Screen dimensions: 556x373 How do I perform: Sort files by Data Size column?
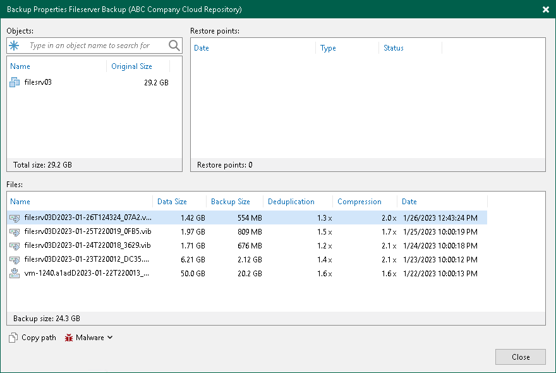(172, 202)
